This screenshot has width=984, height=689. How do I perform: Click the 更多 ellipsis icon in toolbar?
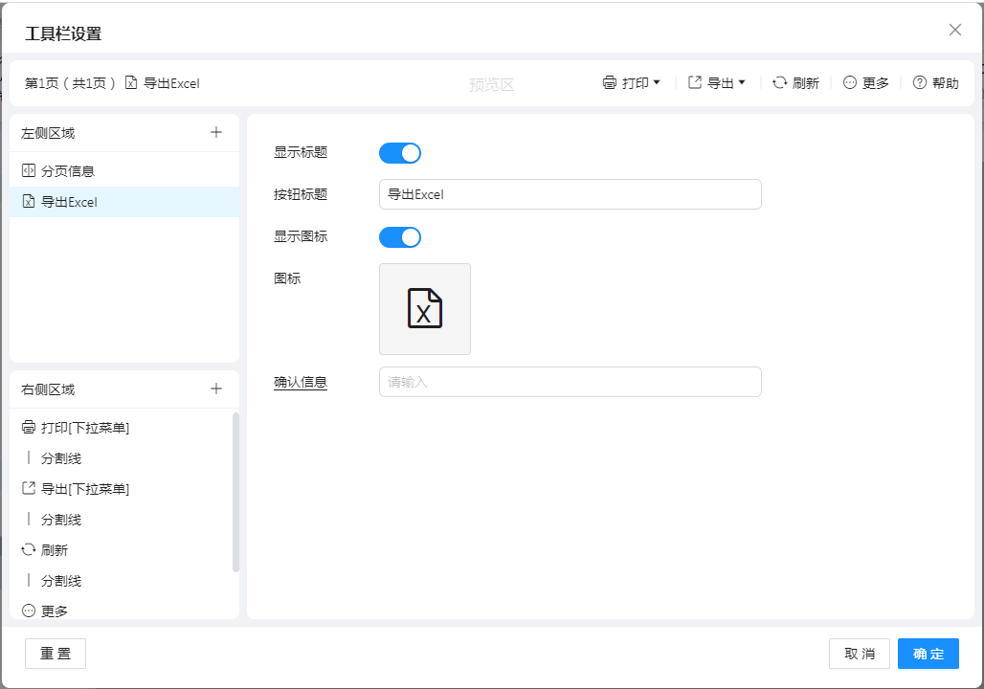(850, 83)
